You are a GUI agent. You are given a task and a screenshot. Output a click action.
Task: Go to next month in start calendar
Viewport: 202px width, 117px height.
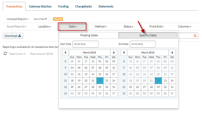click(x=114, y=53)
